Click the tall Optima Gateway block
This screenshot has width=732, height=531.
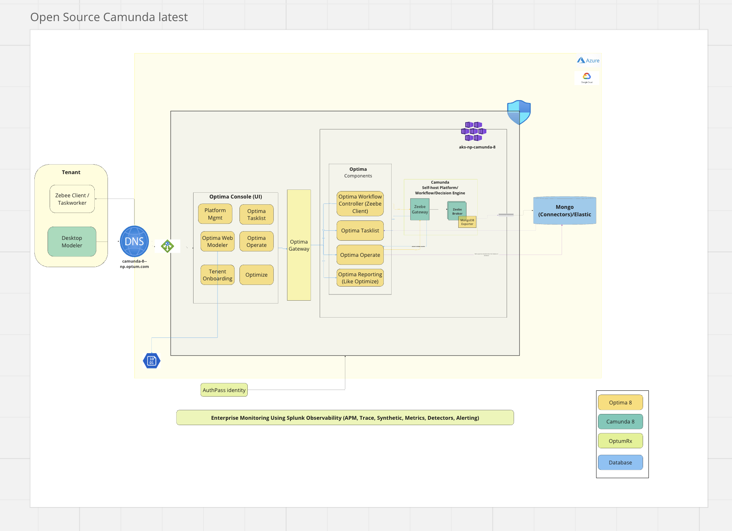click(x=299, y=245)
